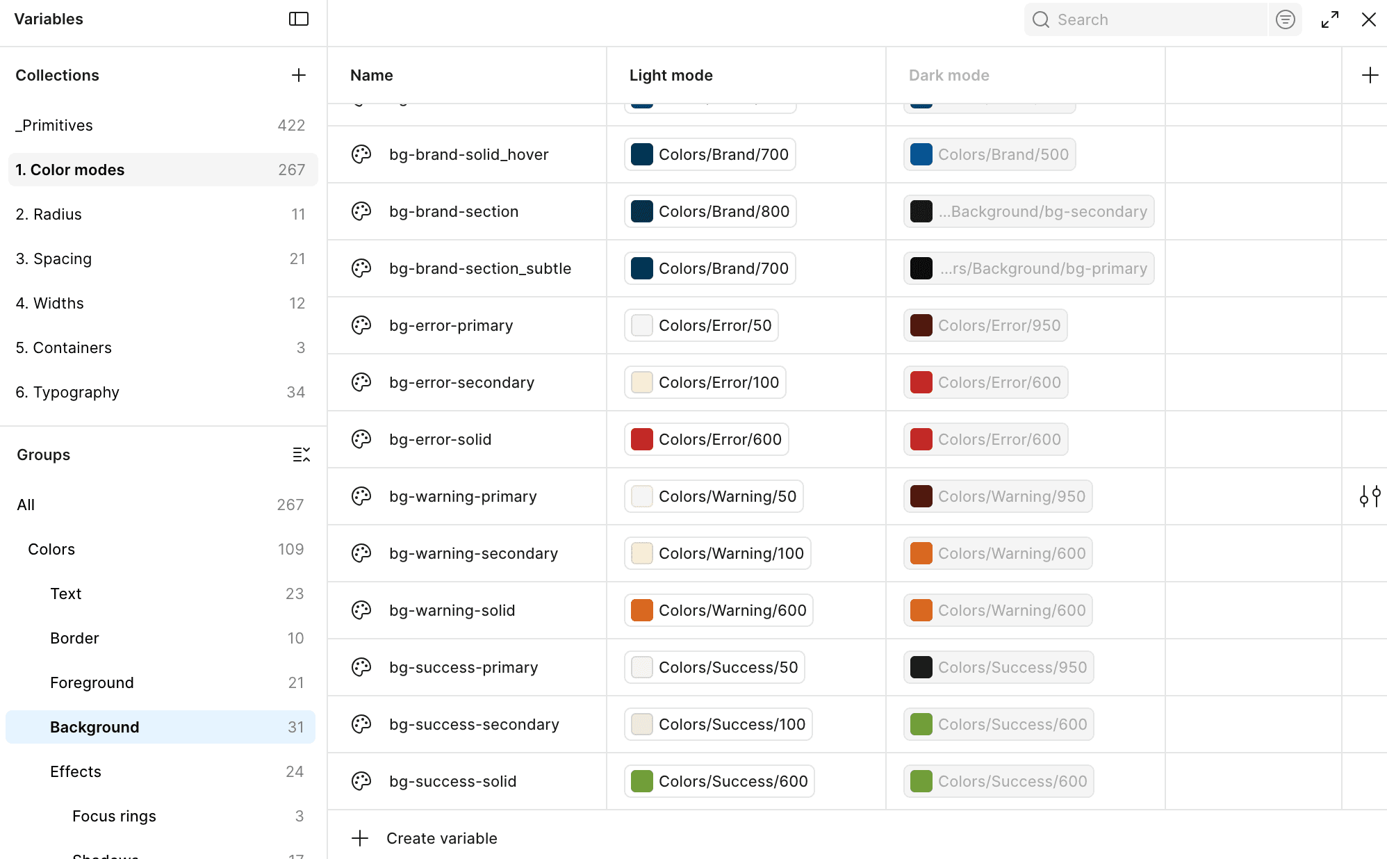Click orange swatch of bg-warning-solid light mode
The height and width of the screenshot is (859, 1387).
pyautogui.click(x=641, y=610)
